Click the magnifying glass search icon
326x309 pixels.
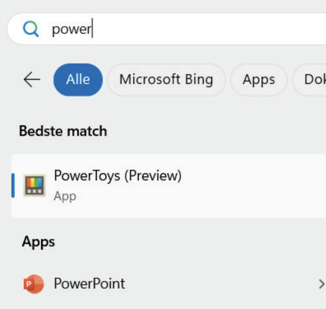31,29
